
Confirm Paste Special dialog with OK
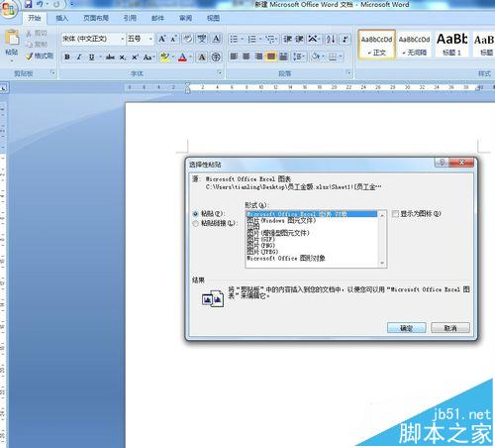(407, 328)
